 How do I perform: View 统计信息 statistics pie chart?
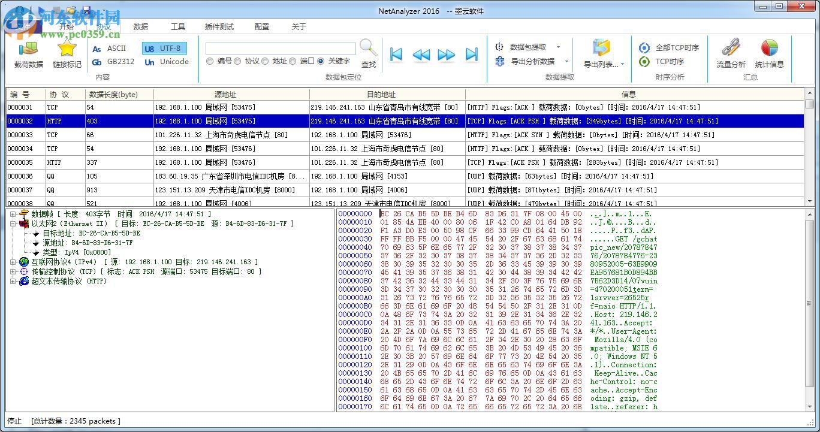[x=770, y=55]
